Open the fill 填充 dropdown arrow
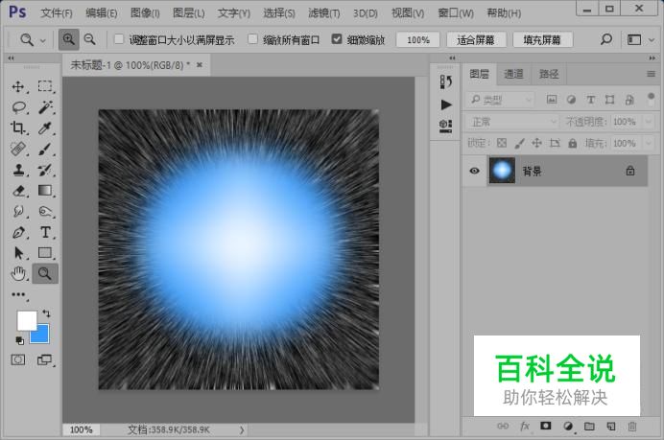This screenshot has height=440, width=664. [x=649, y=144]
